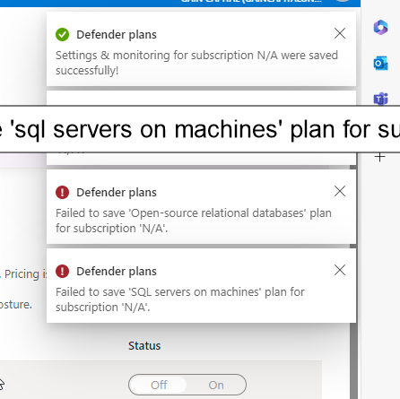Click Defender plans title of success notification
The width and height of the screenshot is (400, 399).
click(x=117, y=35)
